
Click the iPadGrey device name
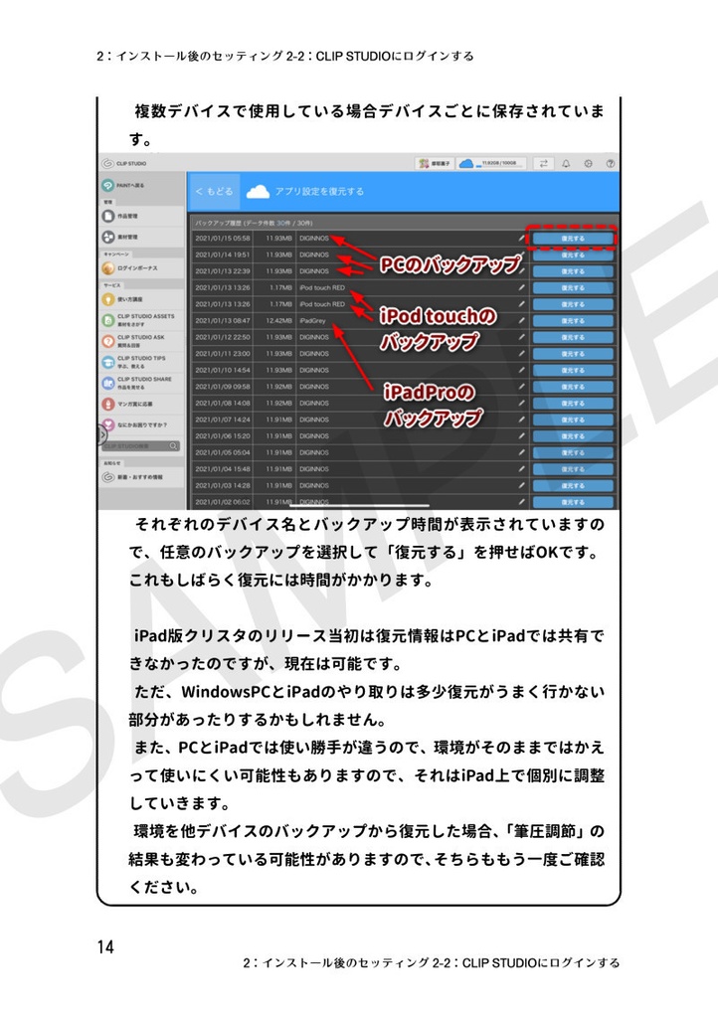pos(313,321)
